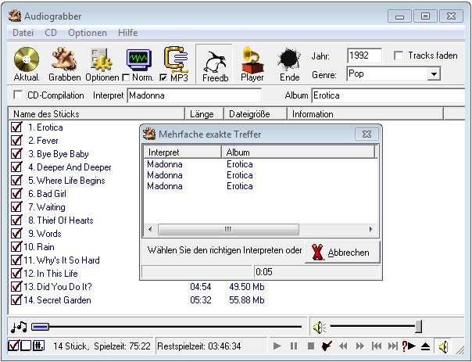The height and width of the screenshot is (362, 472).
Task: Open Optionen settings from the toolbar
Action: [102, 59]
